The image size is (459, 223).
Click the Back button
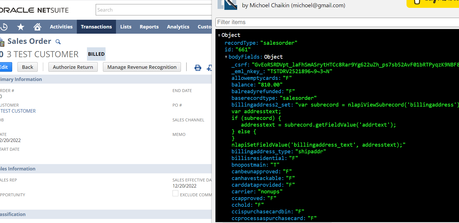[28, 67]
